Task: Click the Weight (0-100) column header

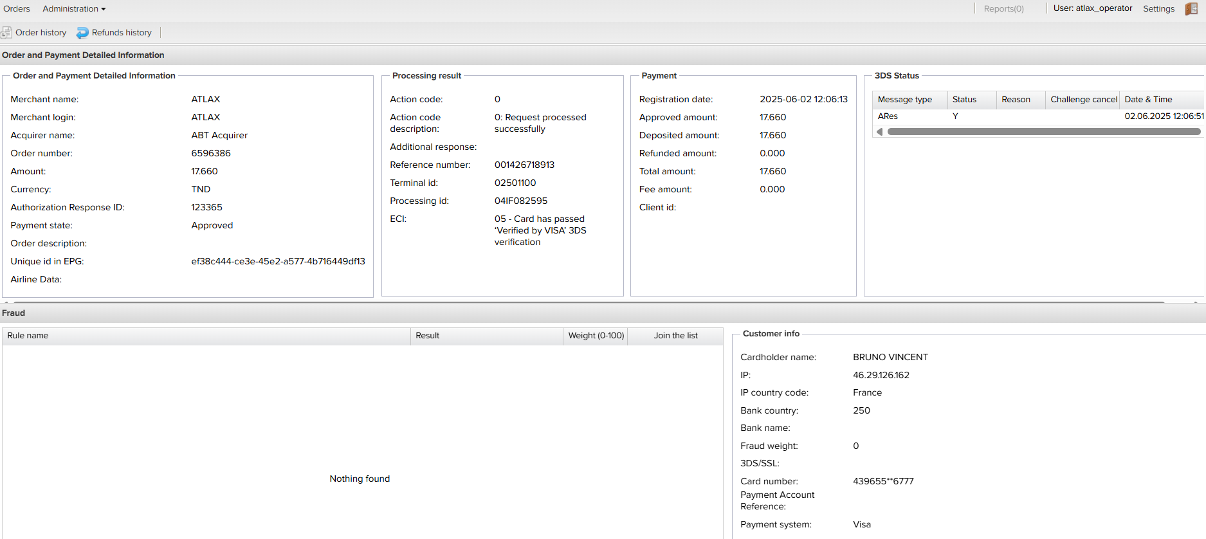Action: pyautogui.click(x=596, y=336)
